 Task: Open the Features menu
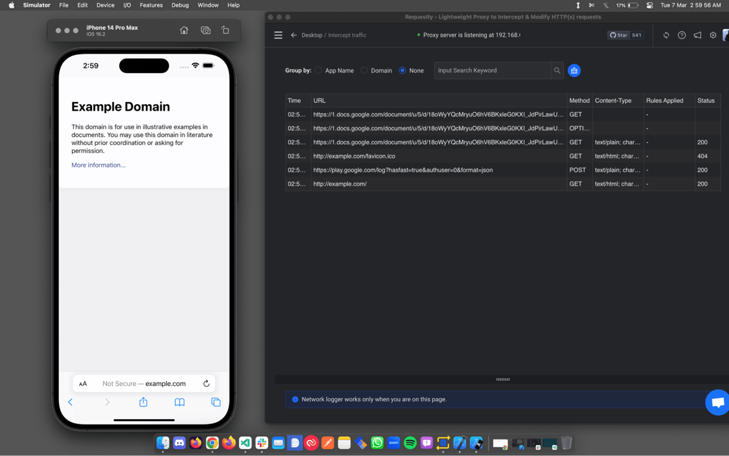151,5
